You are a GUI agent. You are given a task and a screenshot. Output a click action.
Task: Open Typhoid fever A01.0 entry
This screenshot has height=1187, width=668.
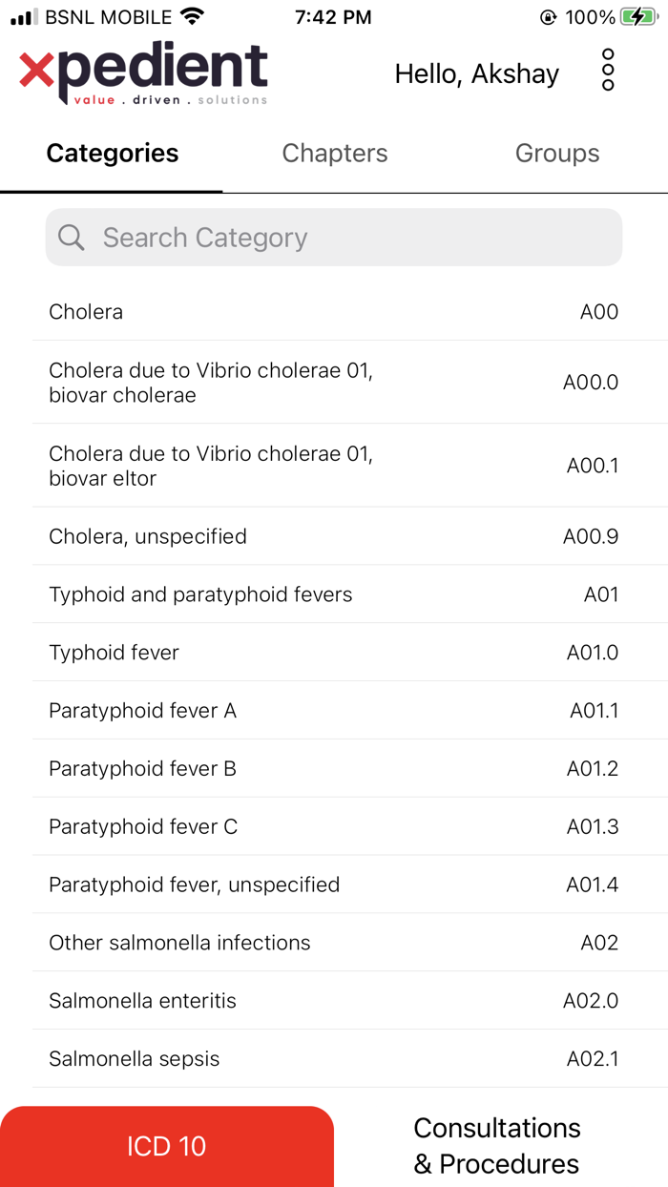point(334,652)
